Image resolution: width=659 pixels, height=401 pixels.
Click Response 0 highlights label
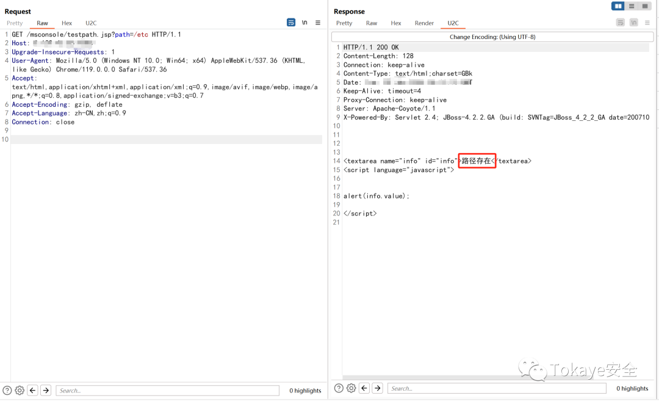click(632, 388)
